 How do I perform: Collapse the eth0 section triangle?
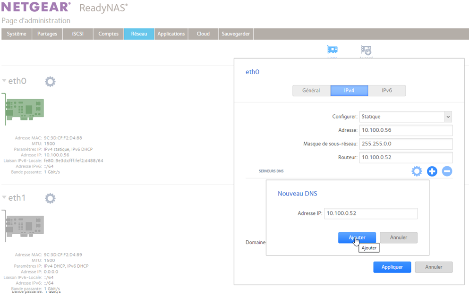tap(4, 81)
